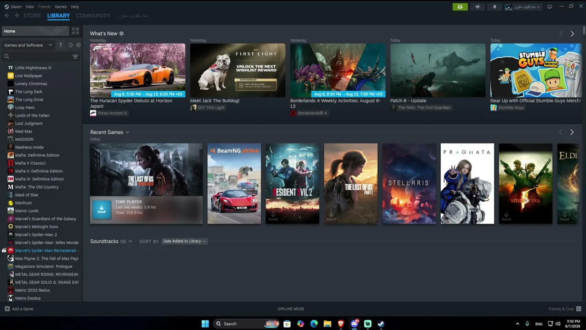Click the Steam icon in the taskbar
The height and width of the screenshot is (330, 586).
coord(381,324)
